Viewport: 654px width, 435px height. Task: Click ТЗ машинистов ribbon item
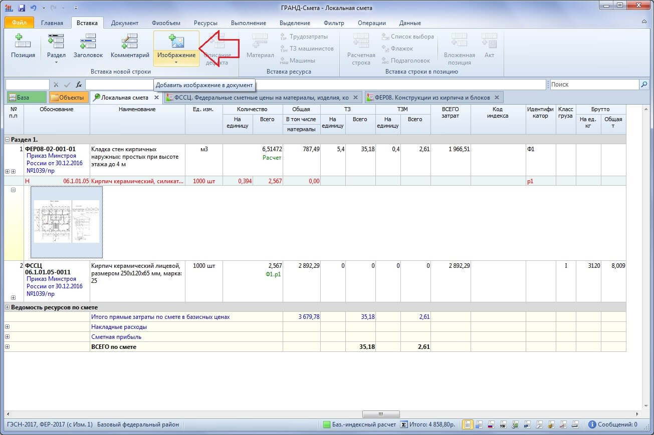306,49
